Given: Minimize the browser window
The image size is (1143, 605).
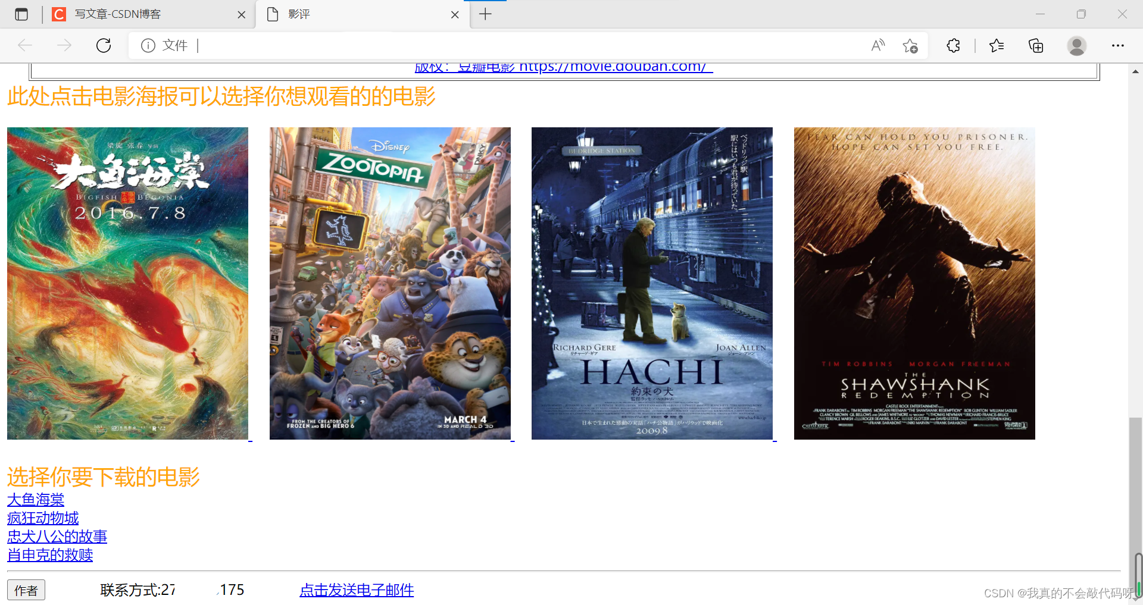Looking at the screenshot, I should [x=1040, y=14].
